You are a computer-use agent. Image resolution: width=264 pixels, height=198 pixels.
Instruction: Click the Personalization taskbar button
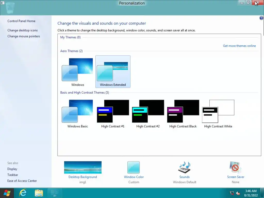pyautogui.click(x=55, y=193)
